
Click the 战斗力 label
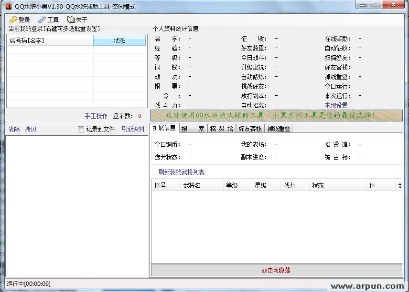[x=167, y=105]
